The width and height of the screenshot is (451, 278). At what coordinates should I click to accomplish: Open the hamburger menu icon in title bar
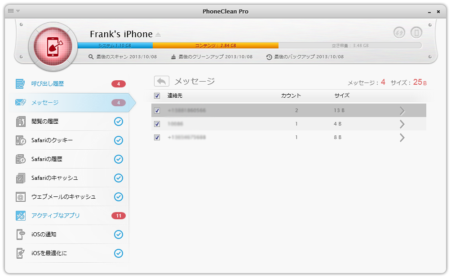[x=11, y=11]
